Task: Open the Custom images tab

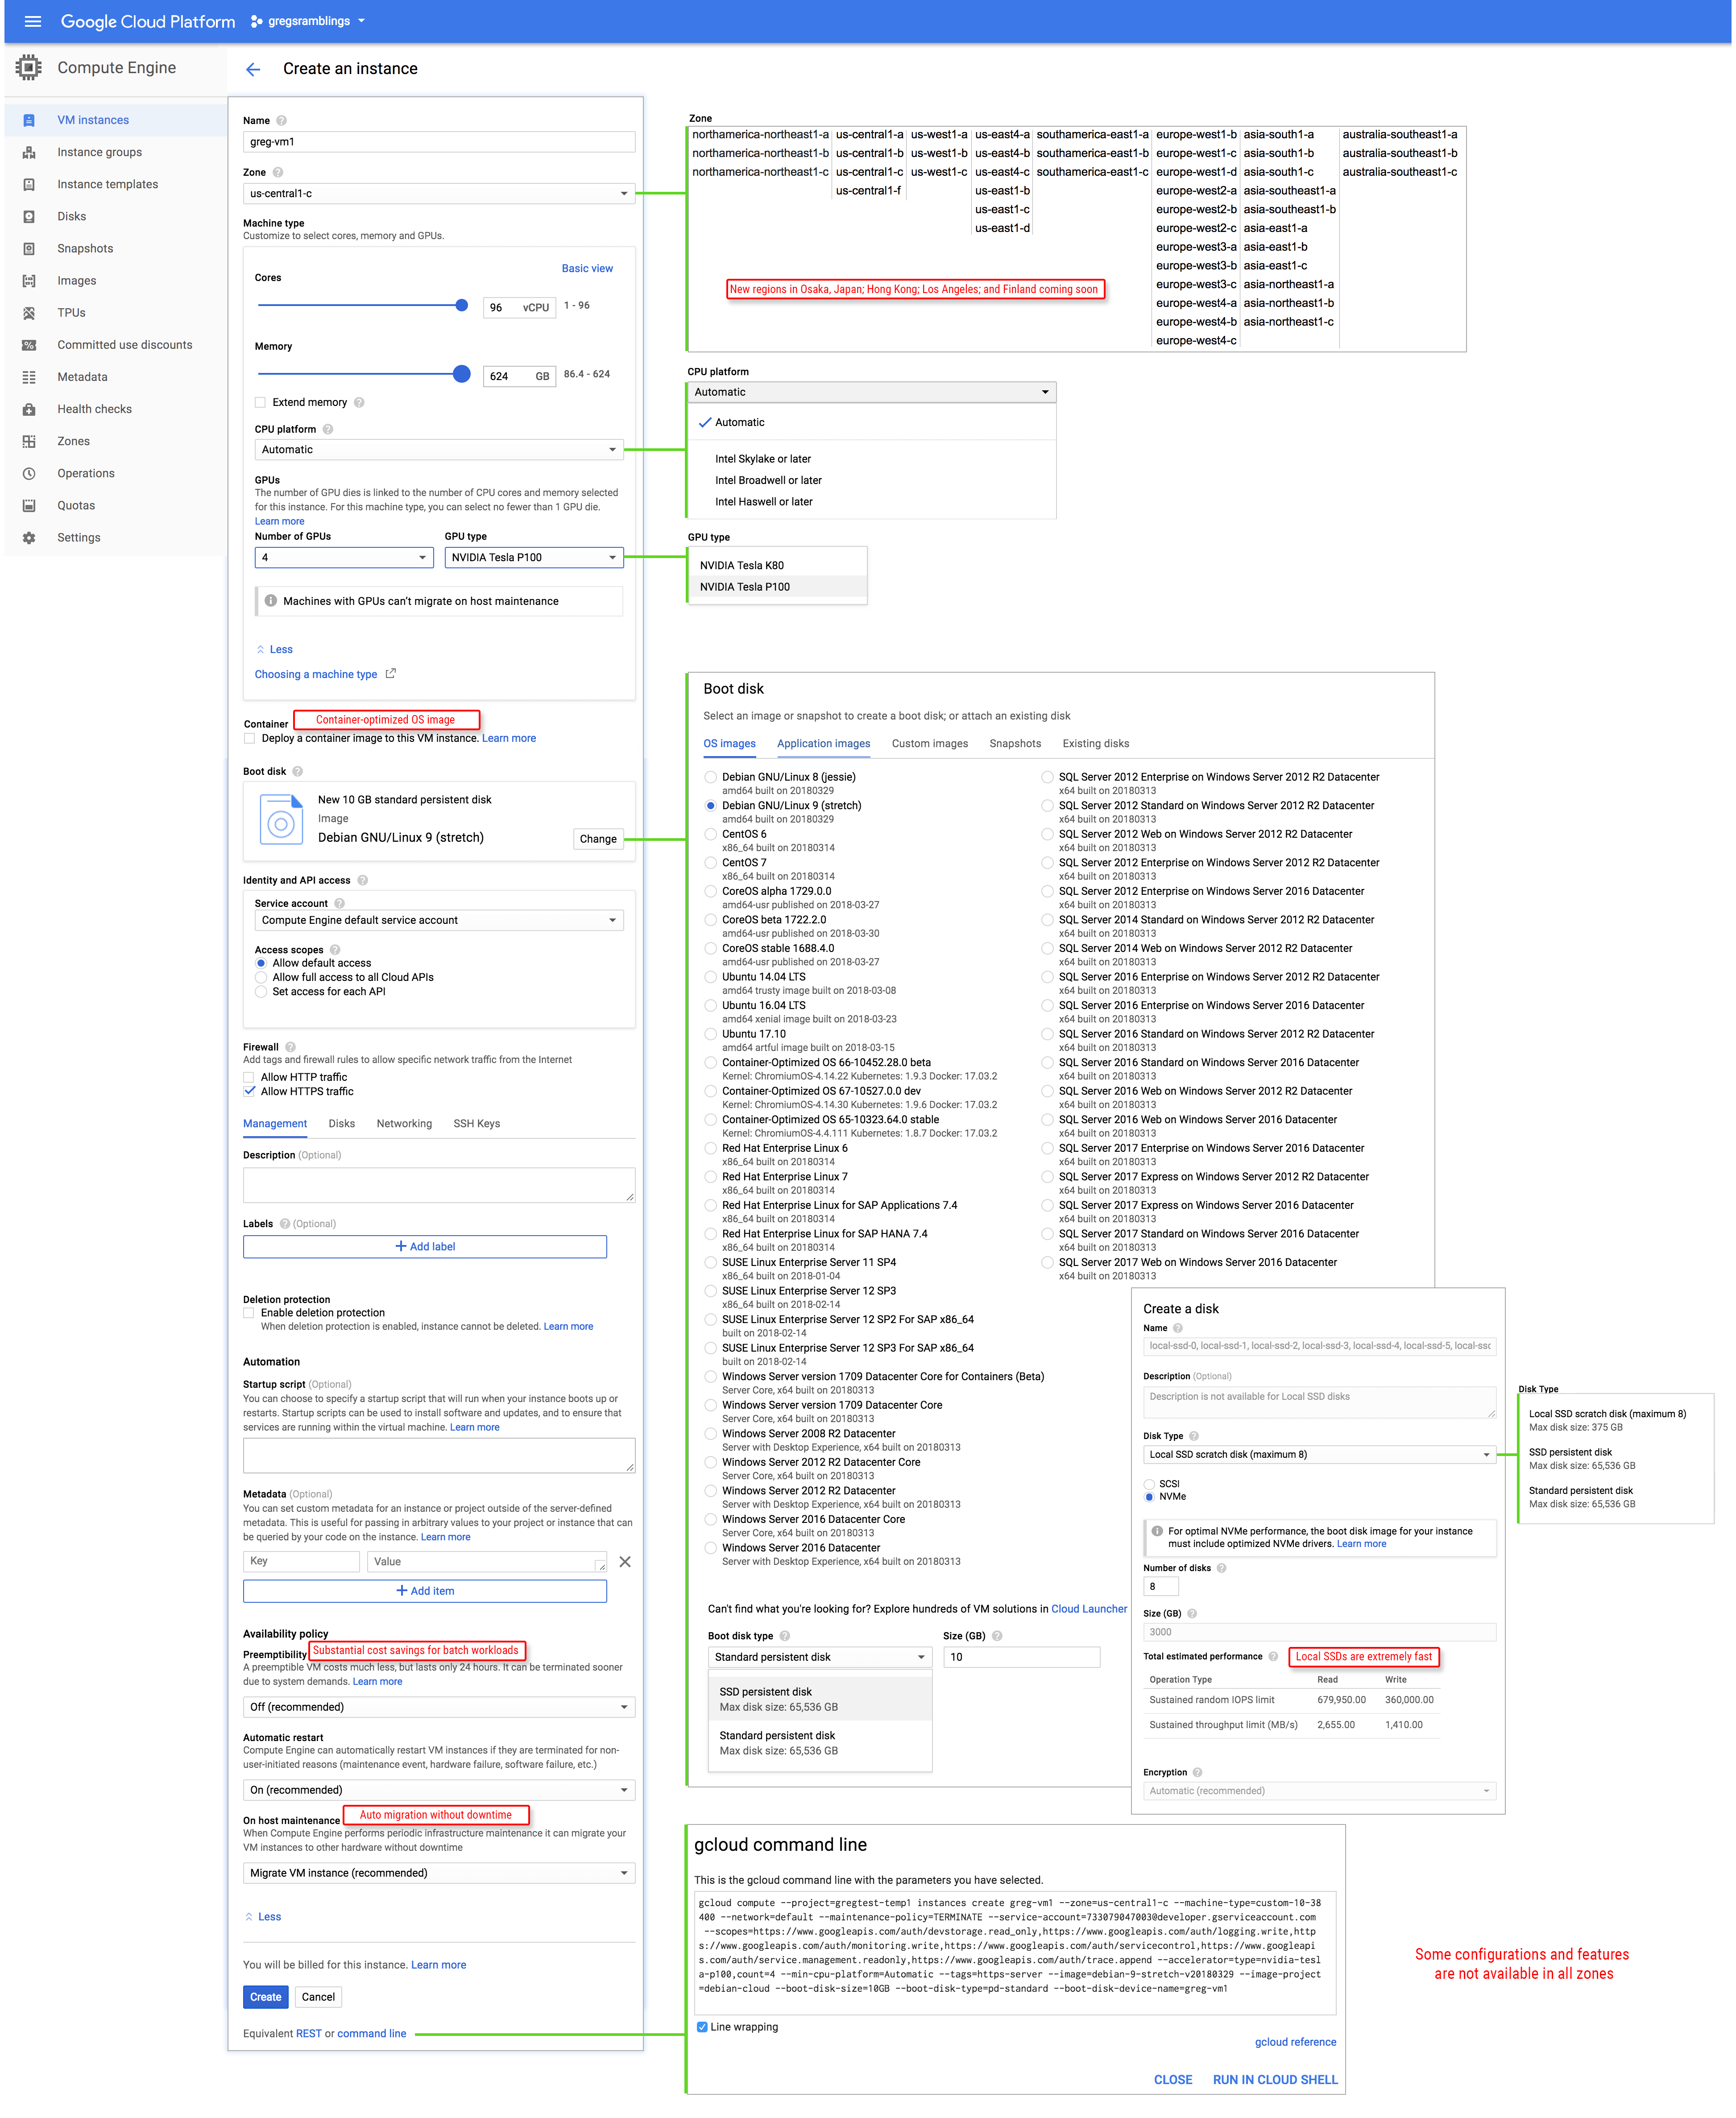Action: pyautogui.click(x=930, y=744)
